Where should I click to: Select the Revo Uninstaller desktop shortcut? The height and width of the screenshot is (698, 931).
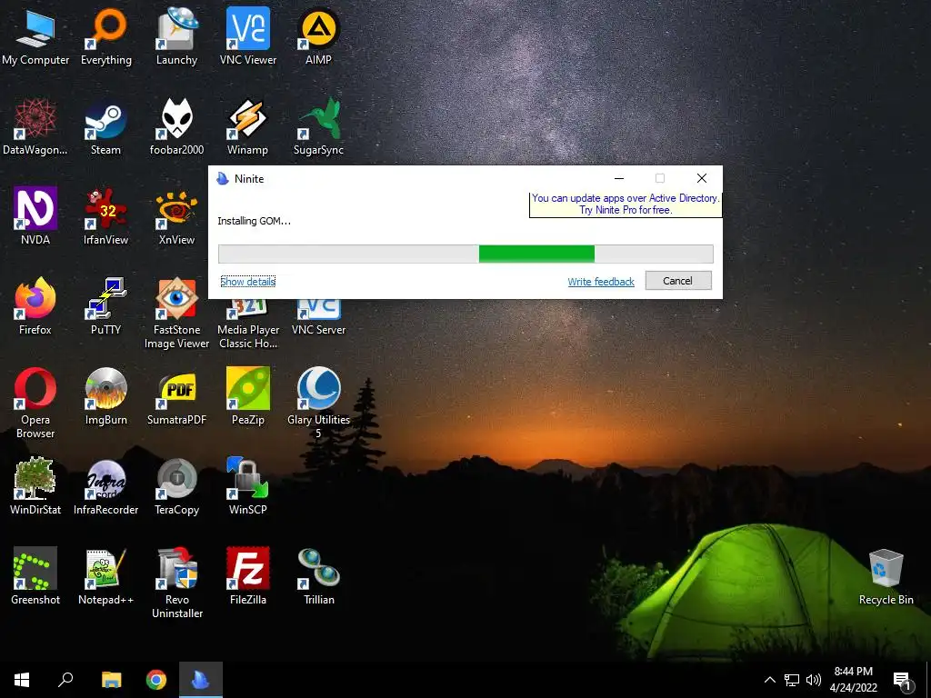(176, 583)
